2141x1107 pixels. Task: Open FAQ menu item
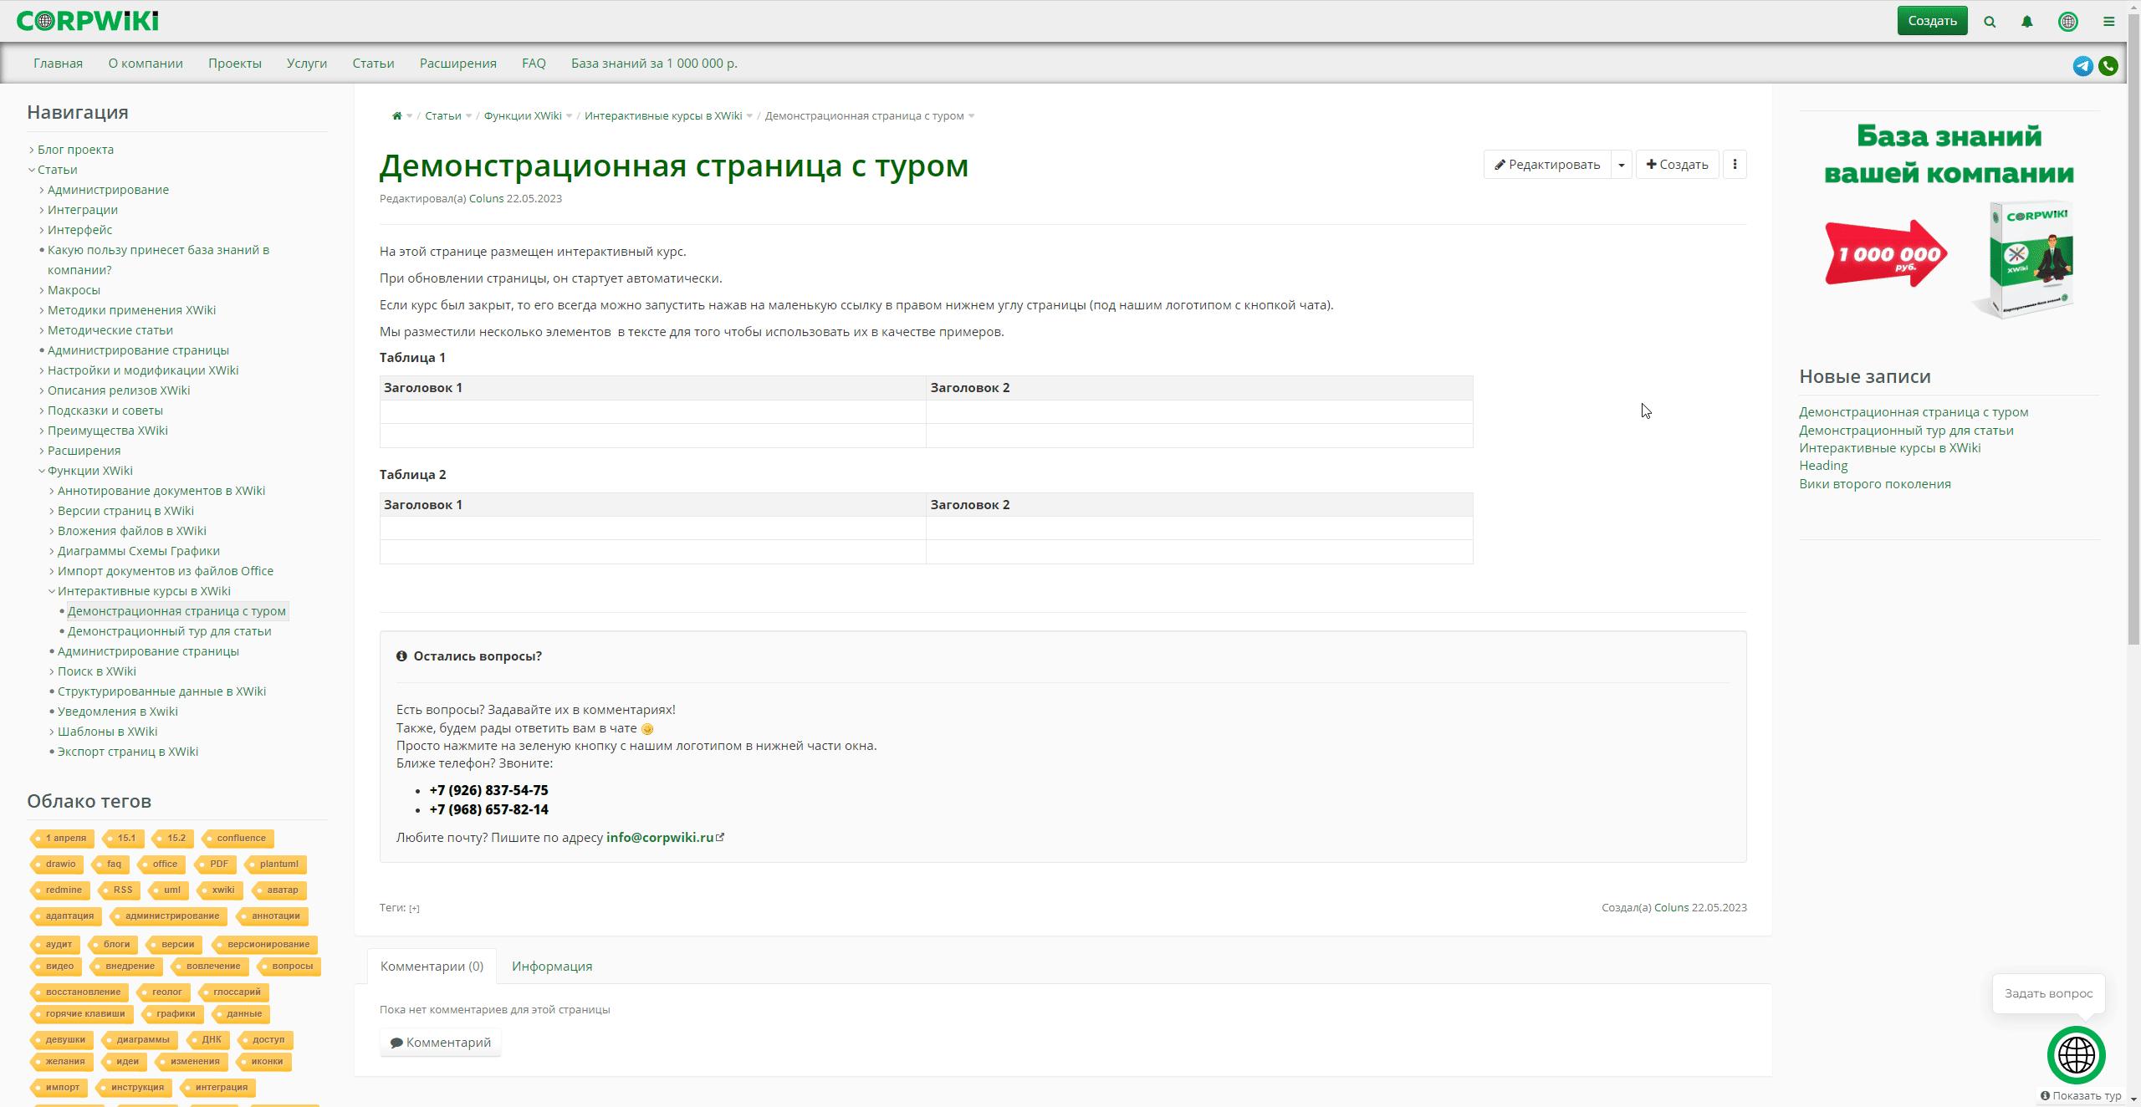coord(534,64)
